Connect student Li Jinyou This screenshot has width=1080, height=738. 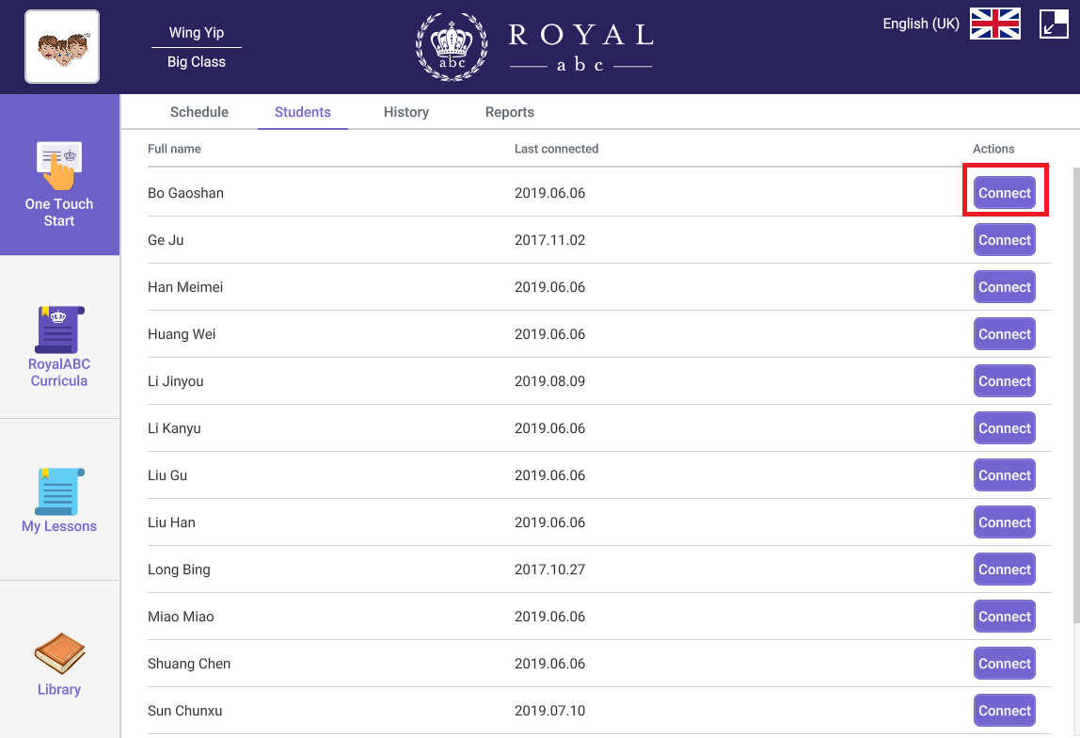click(1004, 381)
